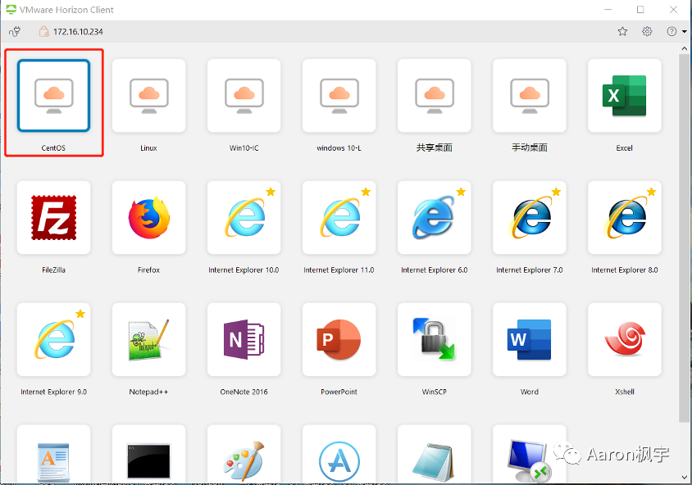Screen dimensions: 692x485
Task: Launch the Remote Desktop Connection app
Action: (530, 454)
